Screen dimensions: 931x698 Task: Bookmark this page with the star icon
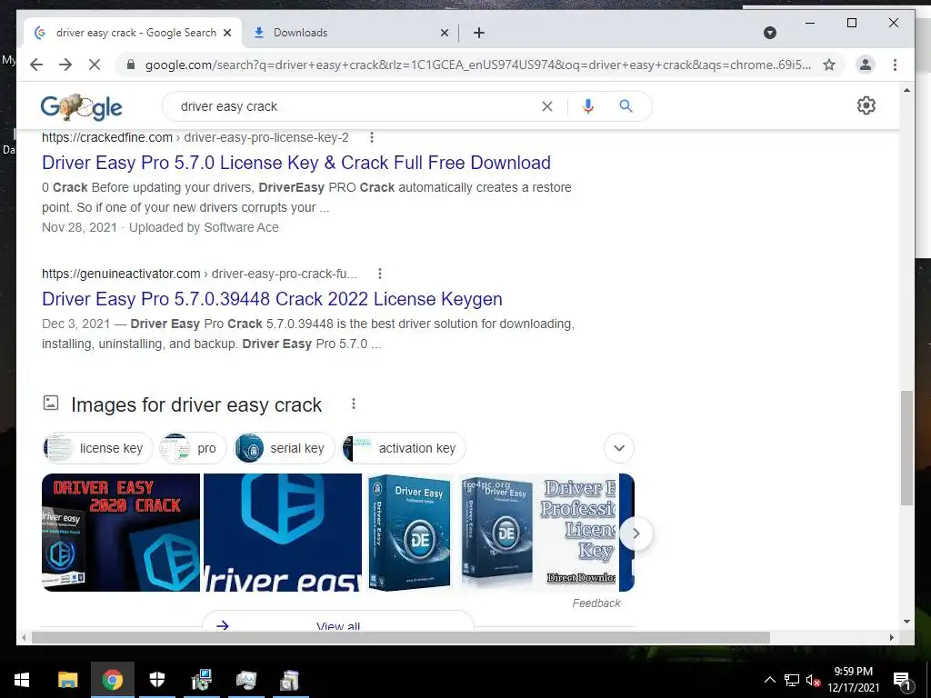829,65
